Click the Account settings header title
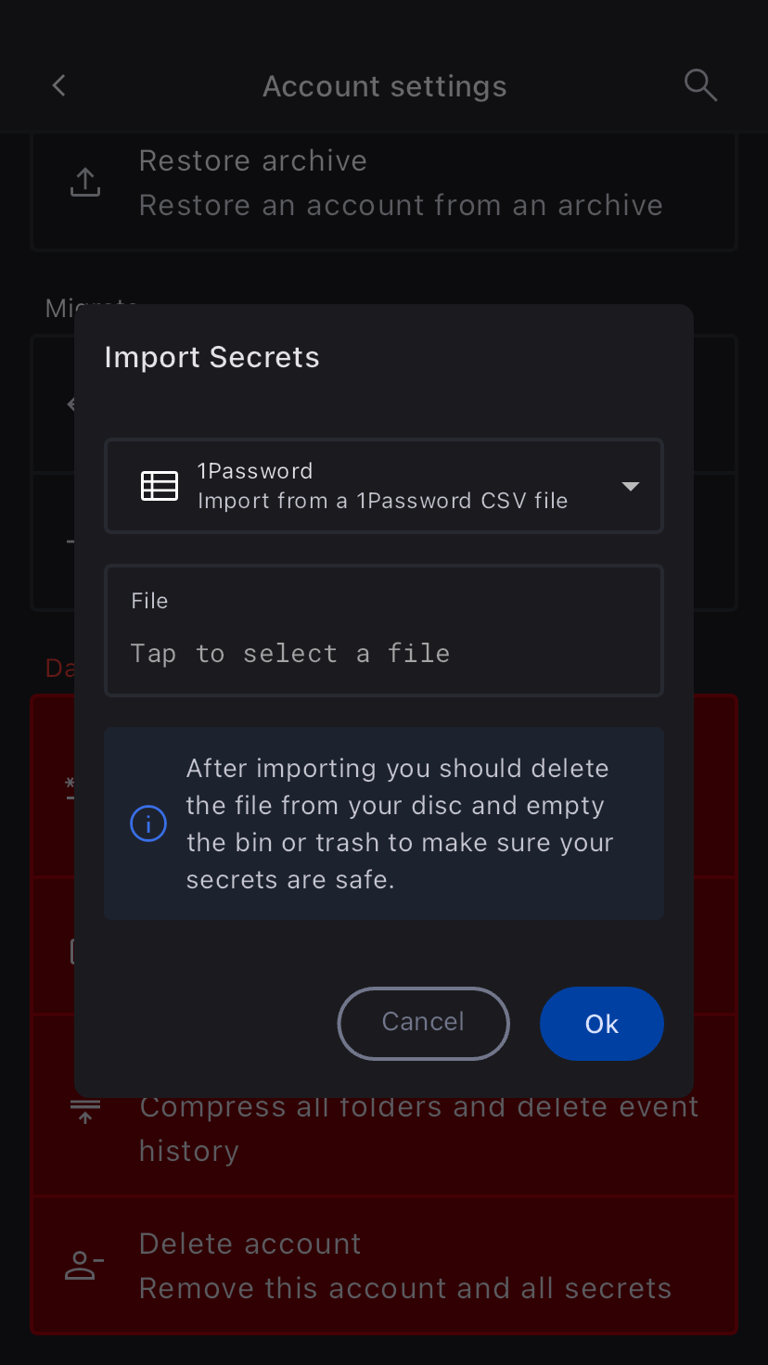The width and height of the screenshot is (768, 1365). 384,86
